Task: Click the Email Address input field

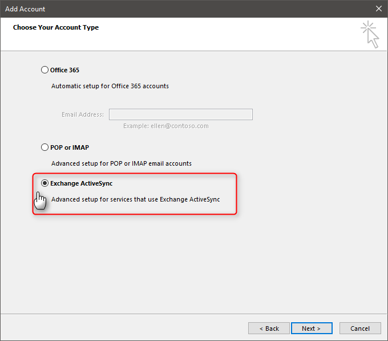Action: point(181,114)
